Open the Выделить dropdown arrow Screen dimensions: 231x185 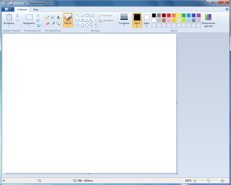[x=29, y=26]
